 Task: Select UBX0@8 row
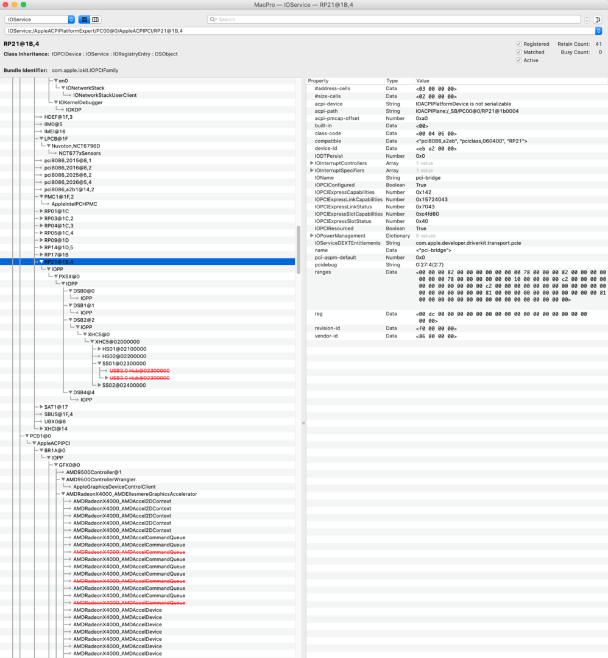pyautogui.click(x=55, y=422)
